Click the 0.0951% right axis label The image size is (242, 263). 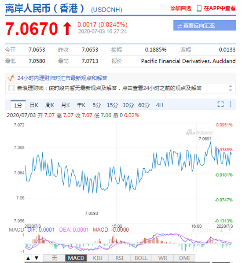point(224,125)
